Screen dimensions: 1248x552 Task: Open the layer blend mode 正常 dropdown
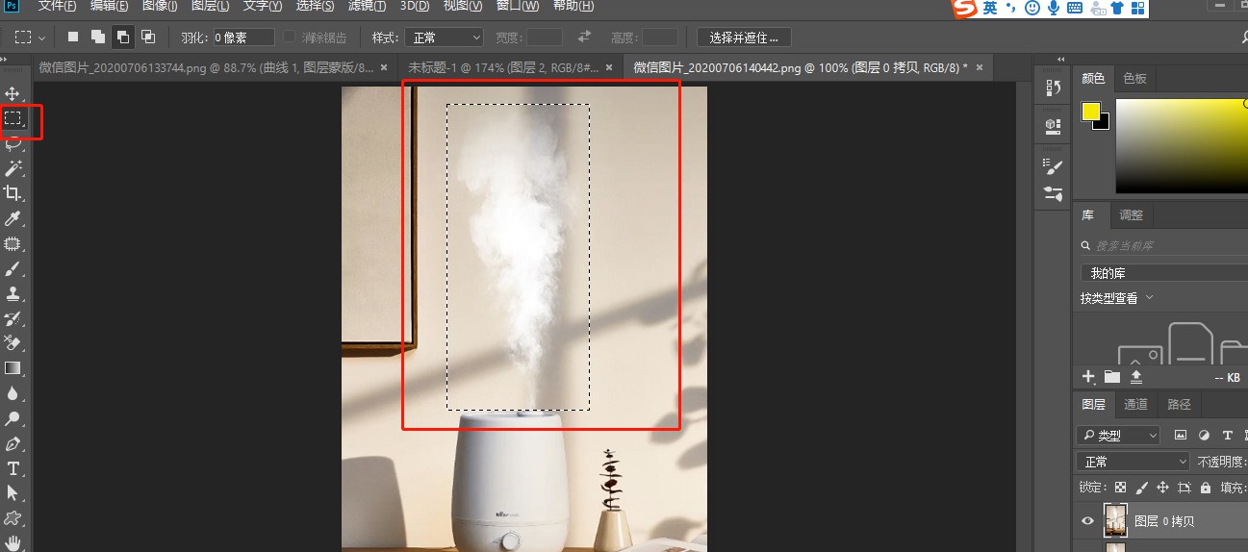1133,462
